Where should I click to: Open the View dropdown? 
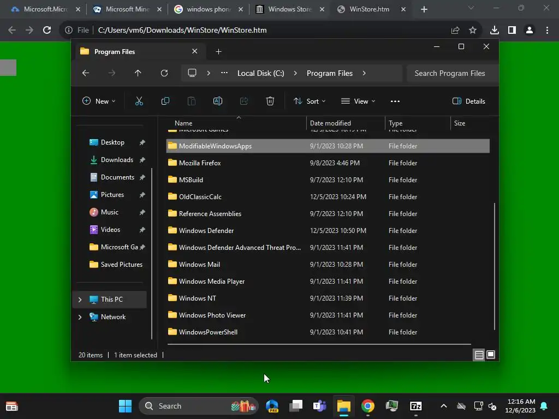click(x=358, y=101)
